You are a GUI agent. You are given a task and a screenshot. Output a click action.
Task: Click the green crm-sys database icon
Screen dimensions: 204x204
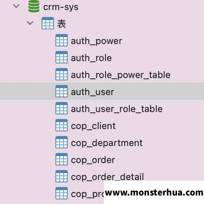34,6
